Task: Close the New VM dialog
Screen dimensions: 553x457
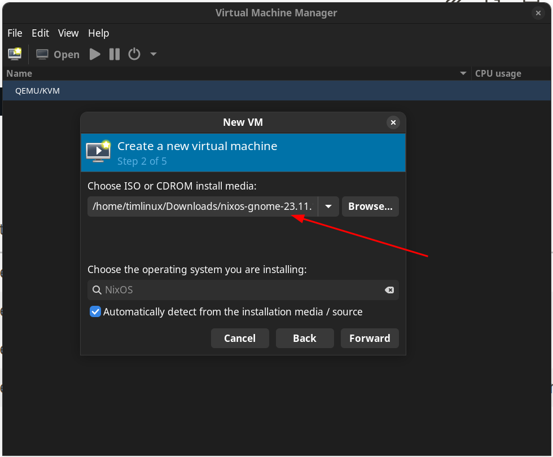Action: pos(393,122)
